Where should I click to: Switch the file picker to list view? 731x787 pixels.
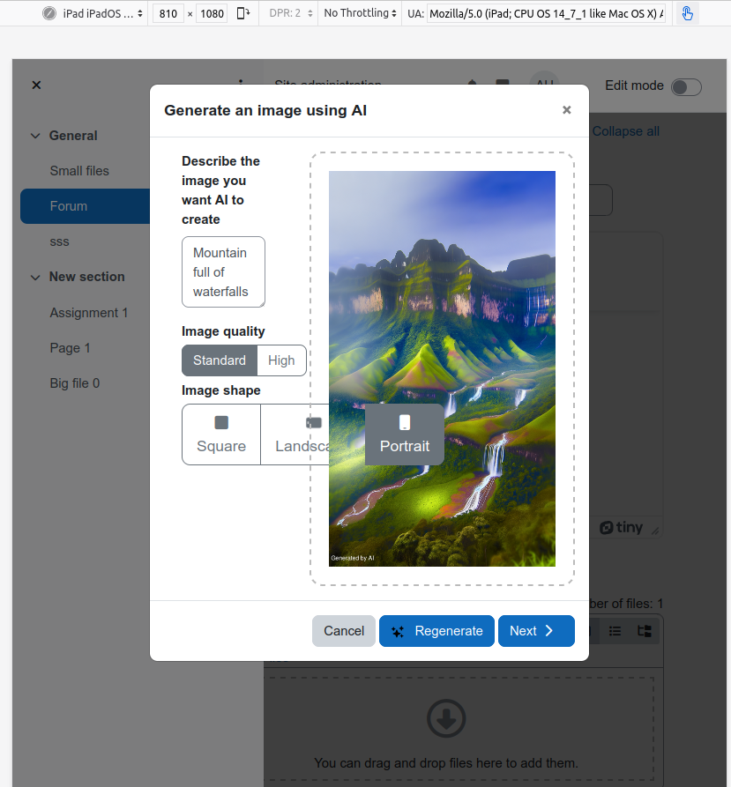click(x=615, y=631)
